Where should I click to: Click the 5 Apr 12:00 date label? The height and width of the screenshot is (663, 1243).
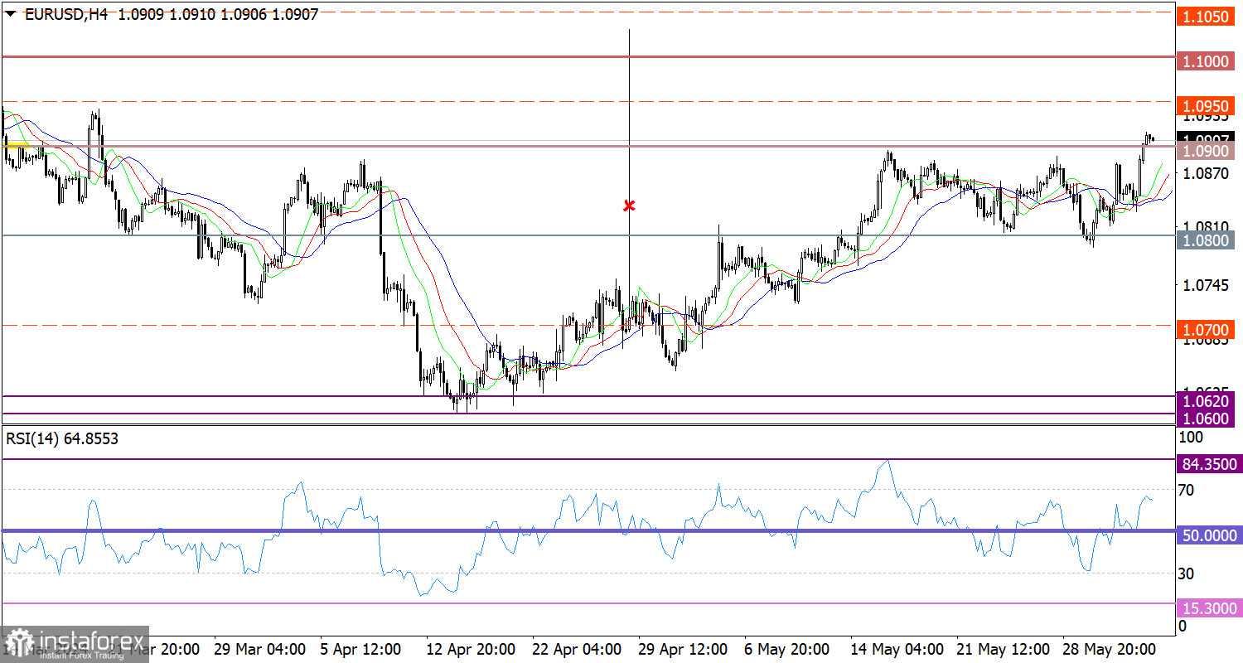(360, 649)
